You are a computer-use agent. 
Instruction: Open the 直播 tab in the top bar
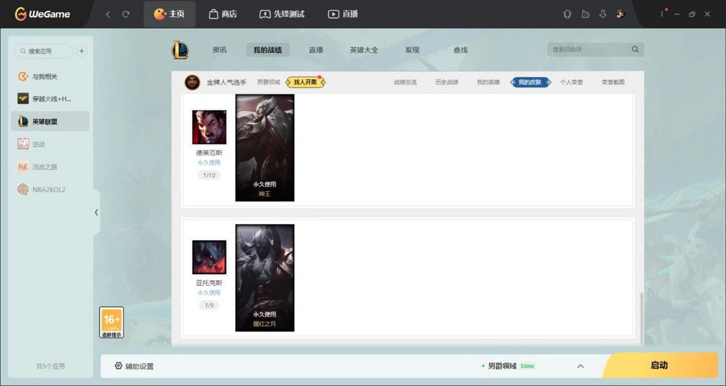coord(343,14)
